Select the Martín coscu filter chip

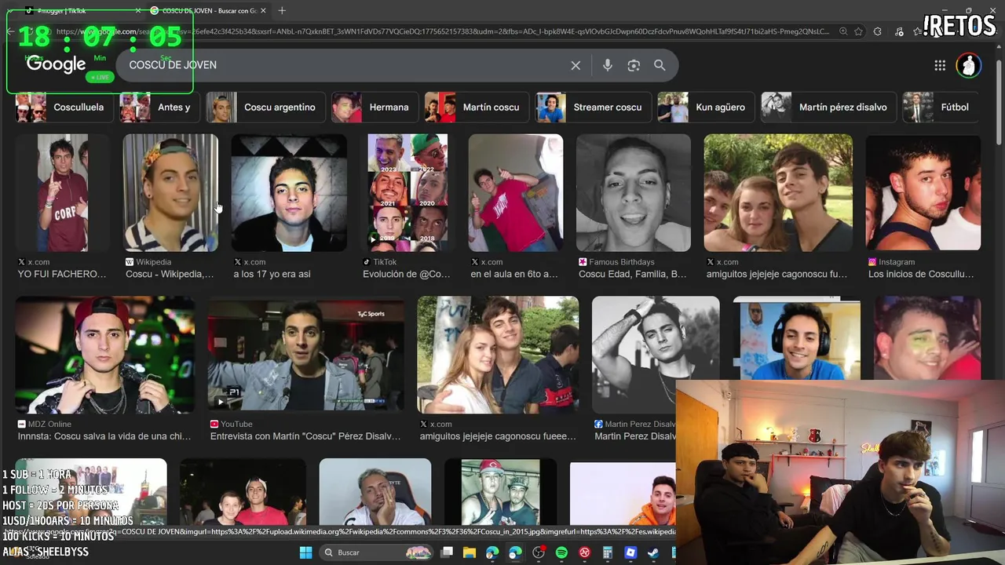475,108
